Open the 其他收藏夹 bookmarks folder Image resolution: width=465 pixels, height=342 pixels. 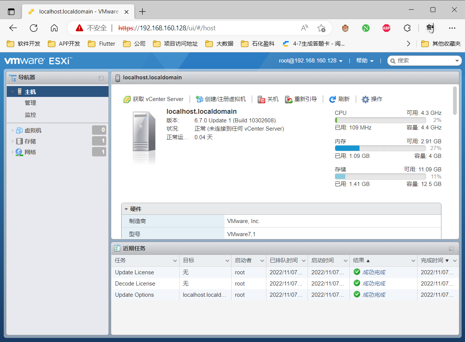point(441,44)
